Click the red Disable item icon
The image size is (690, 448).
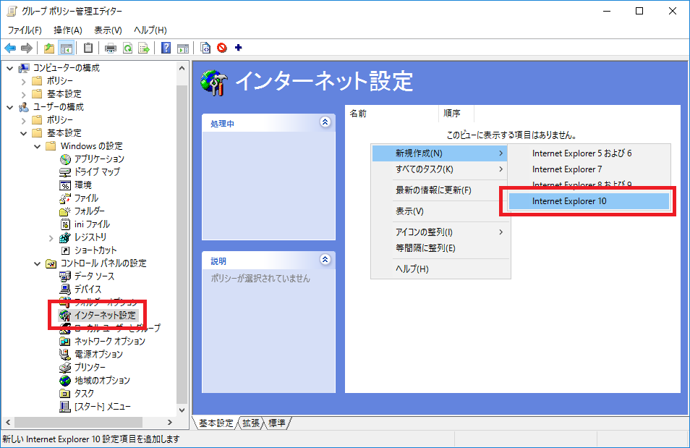pos(222,48)
